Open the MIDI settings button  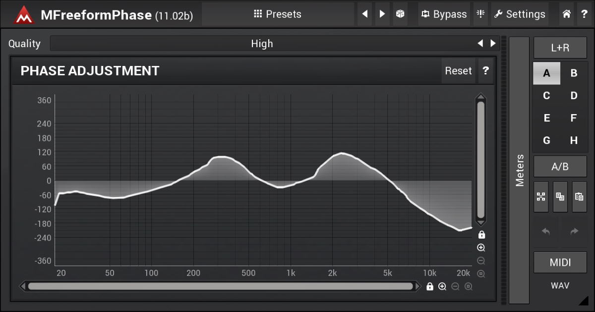(560, 262)
